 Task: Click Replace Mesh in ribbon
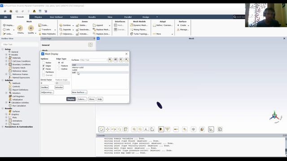[101, 30]
